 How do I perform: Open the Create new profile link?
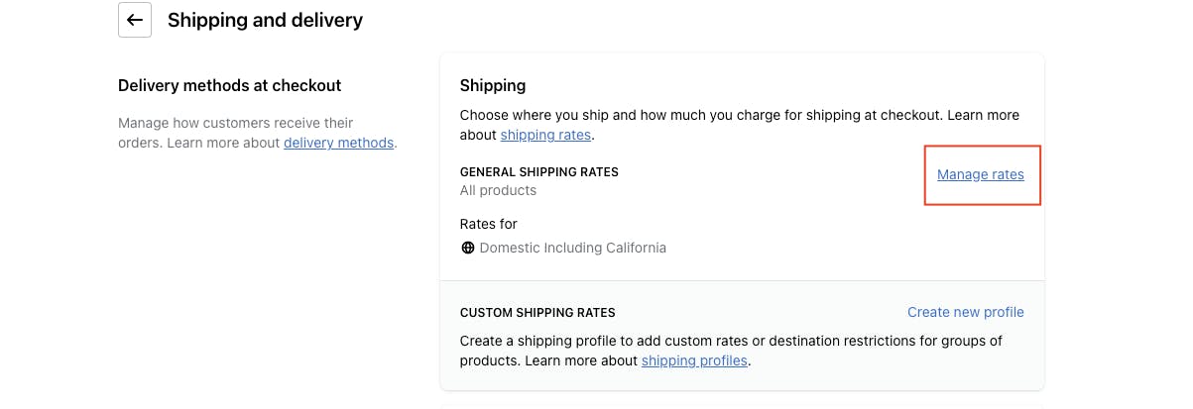[x=966, y=312]
